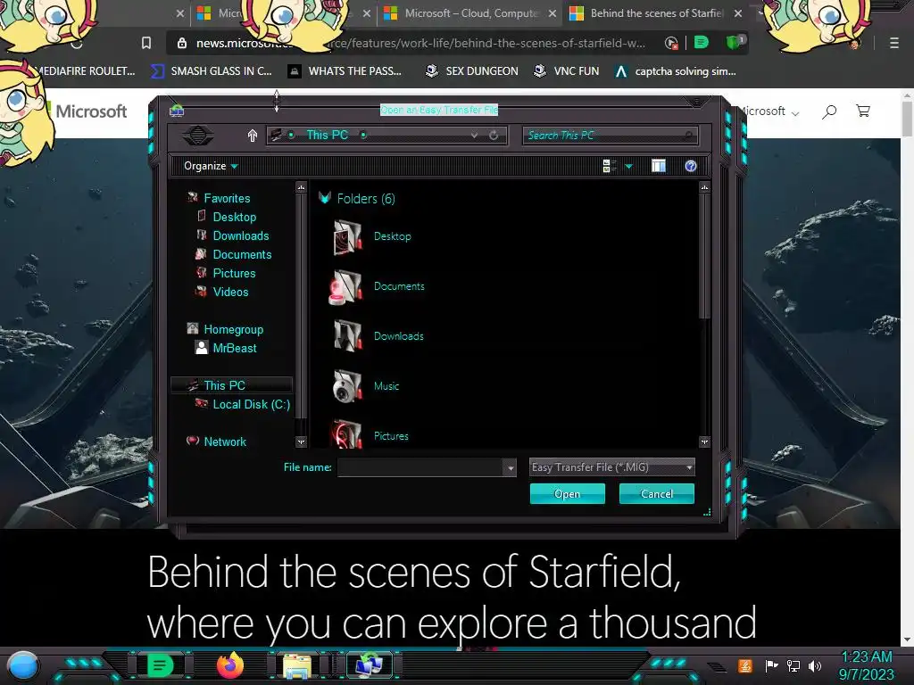Open File Explorer from taskbar

coord(297,666)
